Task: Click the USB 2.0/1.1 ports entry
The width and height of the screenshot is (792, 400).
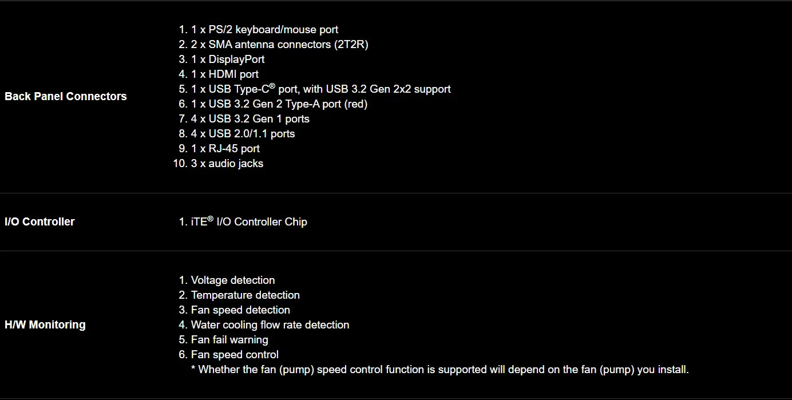Action: pyautogui.click(x=243, y=134)
